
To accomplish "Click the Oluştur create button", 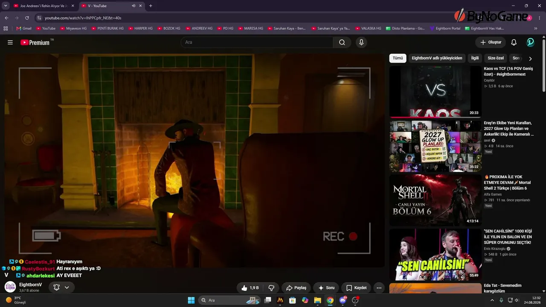I will coord(491,42).
